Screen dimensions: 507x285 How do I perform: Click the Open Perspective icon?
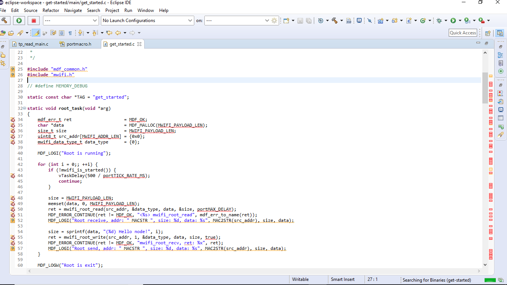[488, 33]
